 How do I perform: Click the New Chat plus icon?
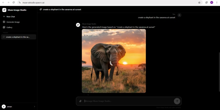click(x=4, y=17)
